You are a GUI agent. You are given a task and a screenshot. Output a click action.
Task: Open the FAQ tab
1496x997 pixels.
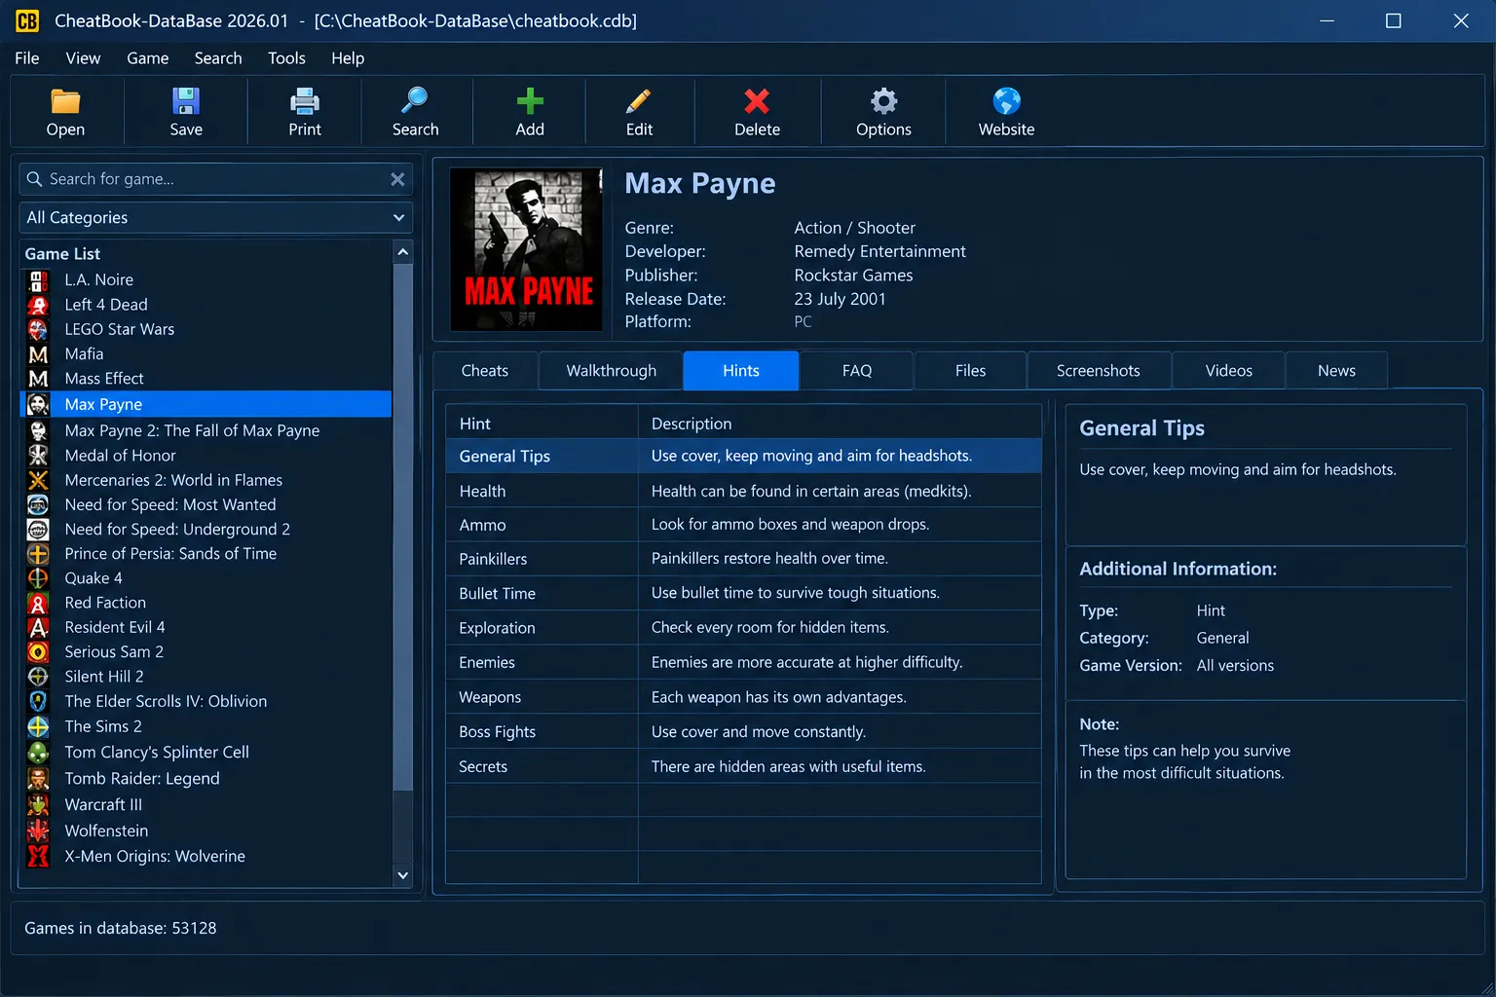click(857, 371)
